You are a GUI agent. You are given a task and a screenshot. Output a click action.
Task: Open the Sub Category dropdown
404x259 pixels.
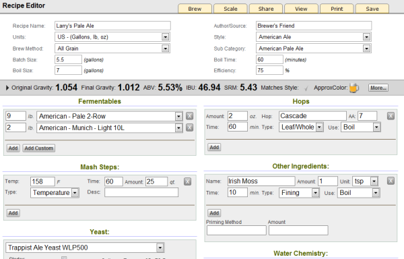(314, 49)
